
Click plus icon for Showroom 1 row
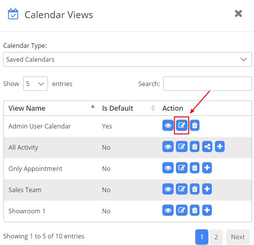(207, 210)
